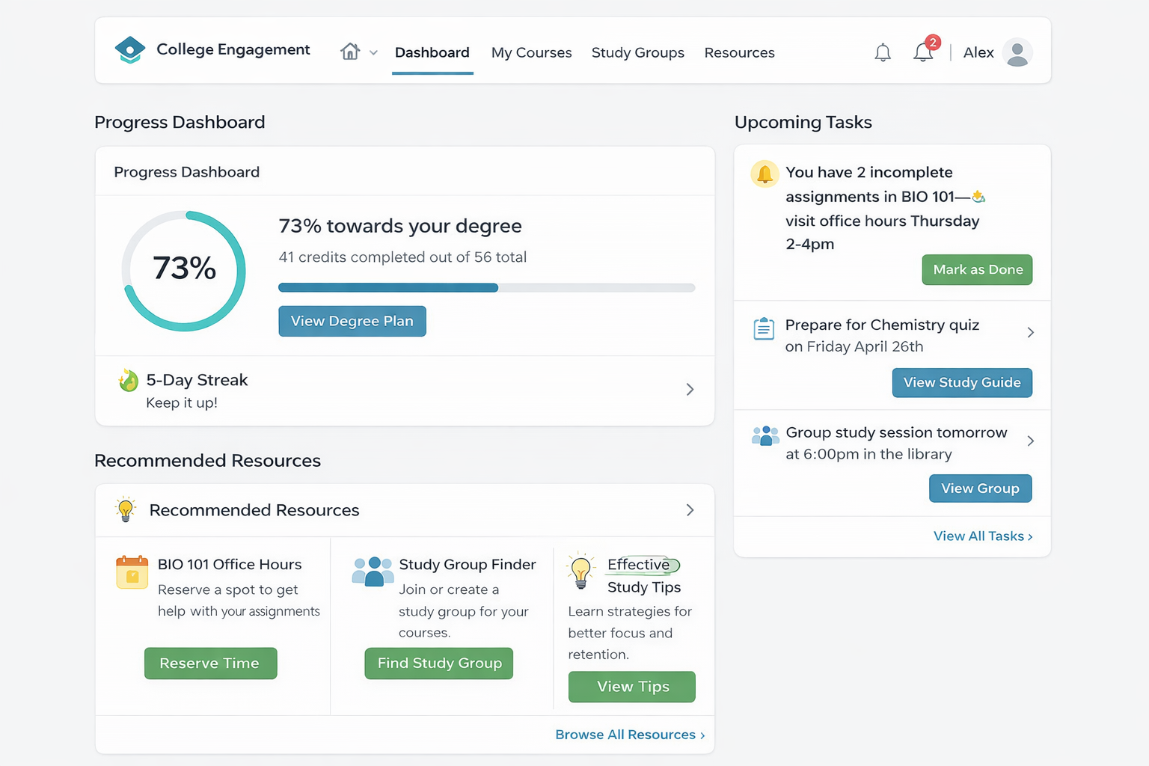The image size is (1149, 766).
Task: Click the View Degree Plan button
Action: (x=352, y=321)
